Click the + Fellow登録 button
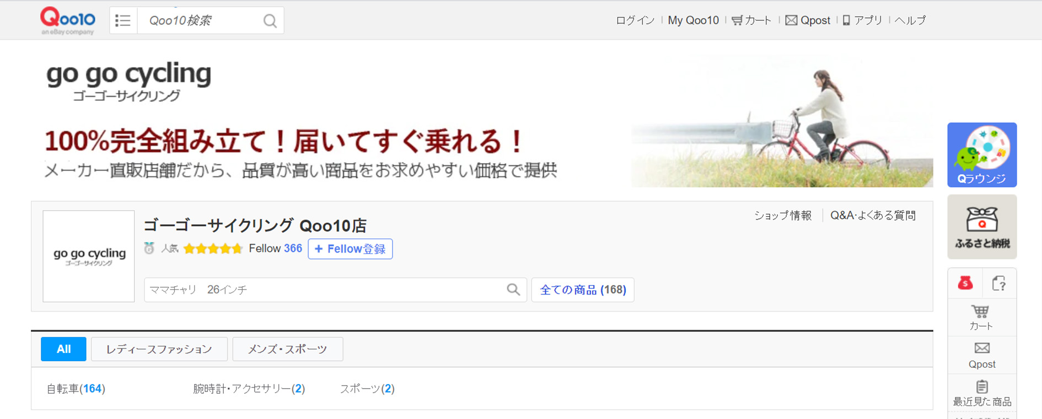Image resolution: width=1042 pixels, height=419 pixels. point(350,249)
